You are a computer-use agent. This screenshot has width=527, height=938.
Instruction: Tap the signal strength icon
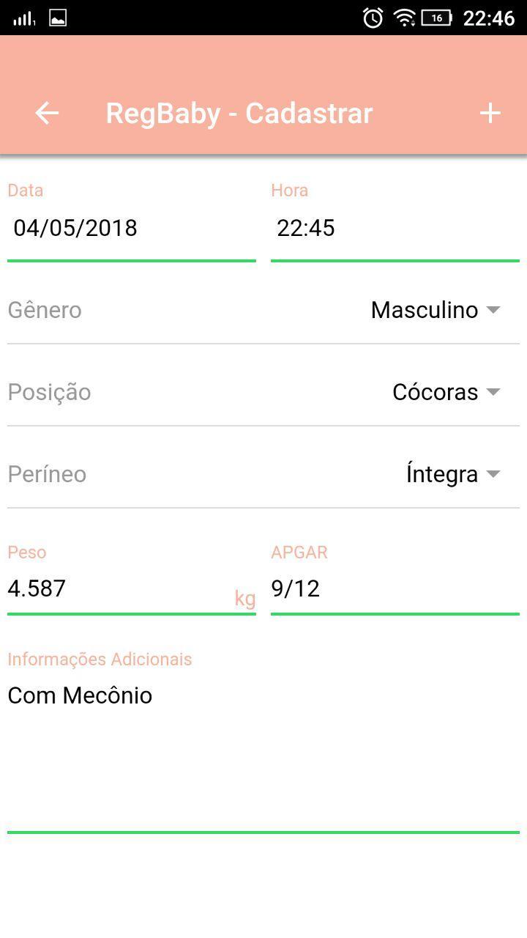click(x=24, y=18)
